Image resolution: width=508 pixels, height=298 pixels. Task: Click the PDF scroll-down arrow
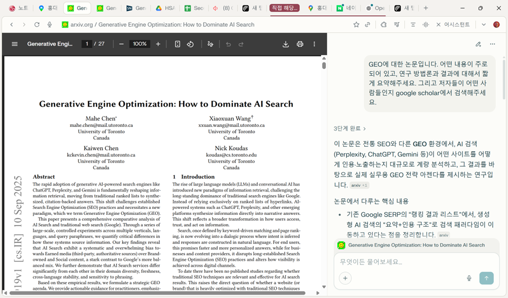coord(324,287)
